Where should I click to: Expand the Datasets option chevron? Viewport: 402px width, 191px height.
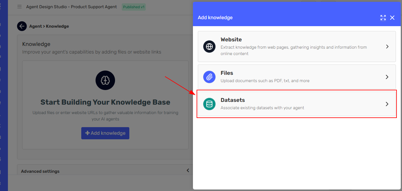pos(387,104)
